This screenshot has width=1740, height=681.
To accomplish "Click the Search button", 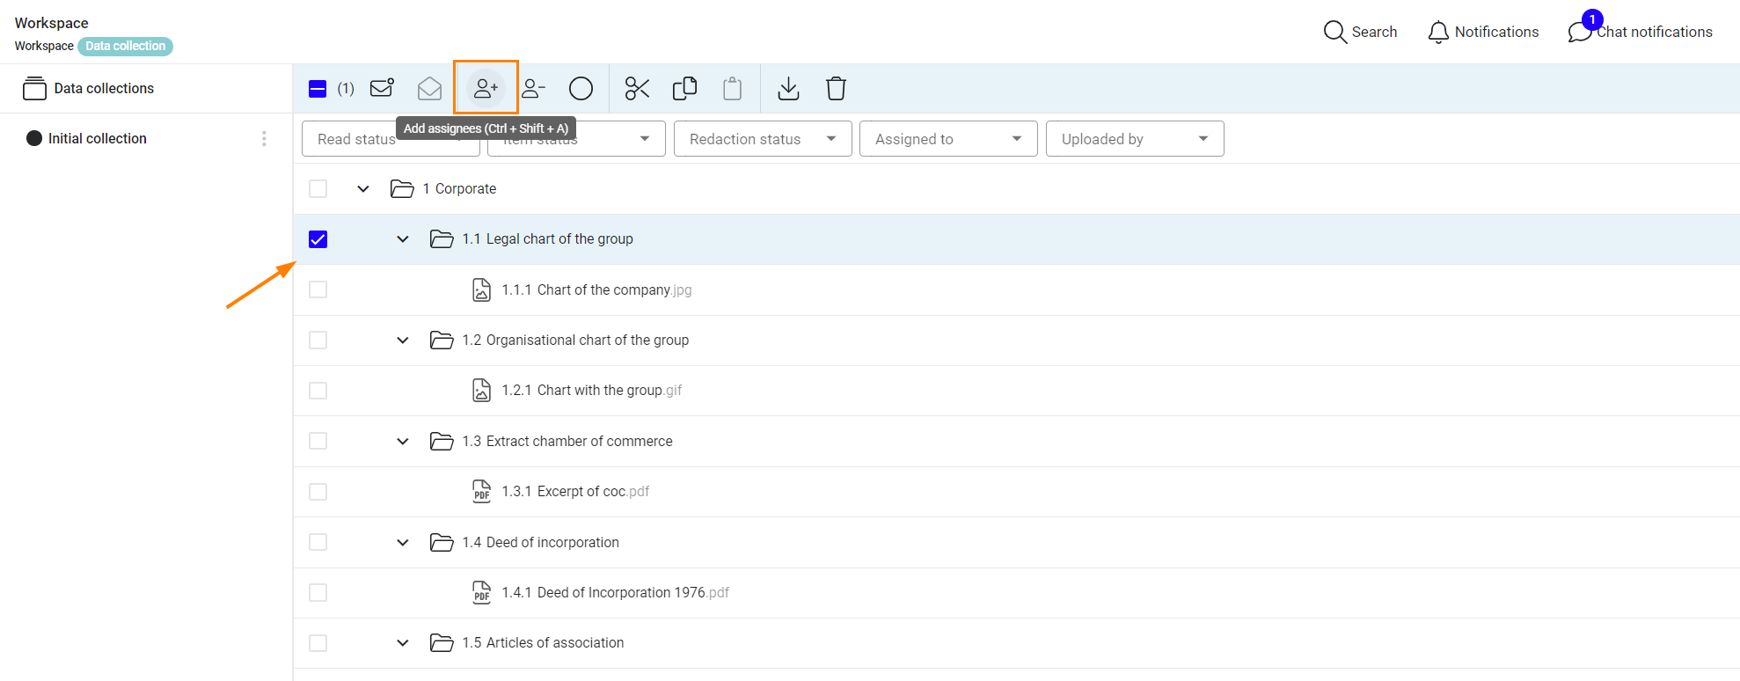I will [x=1360, y=32].
